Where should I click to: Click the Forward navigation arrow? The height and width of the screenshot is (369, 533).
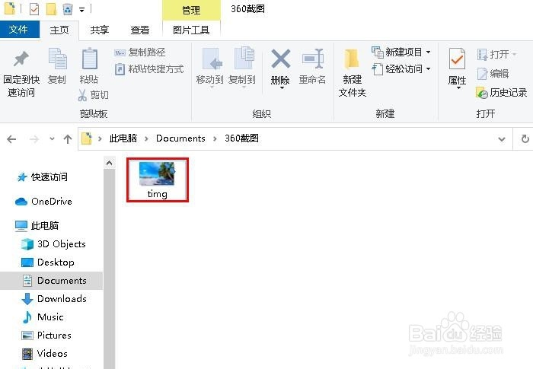tap(34, 139)
